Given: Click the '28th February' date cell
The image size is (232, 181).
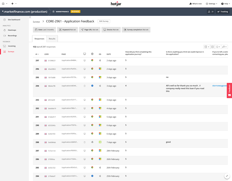Looking at the screenshot, I should point(113,151).
